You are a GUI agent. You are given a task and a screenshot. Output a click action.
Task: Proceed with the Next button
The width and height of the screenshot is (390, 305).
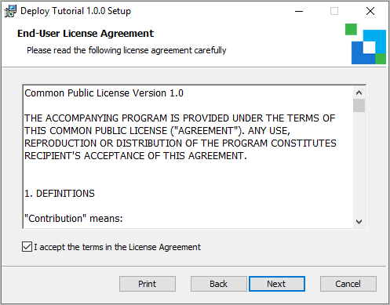coord(277,284)
